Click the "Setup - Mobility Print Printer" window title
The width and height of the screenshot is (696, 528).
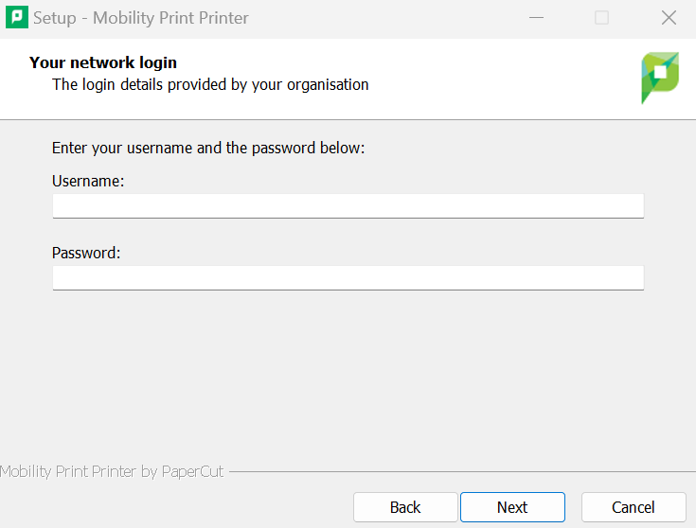[x=141, y=18]
